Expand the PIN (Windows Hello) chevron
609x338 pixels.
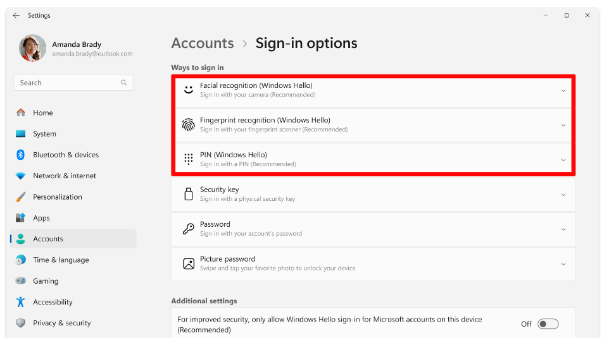[563, 160]
